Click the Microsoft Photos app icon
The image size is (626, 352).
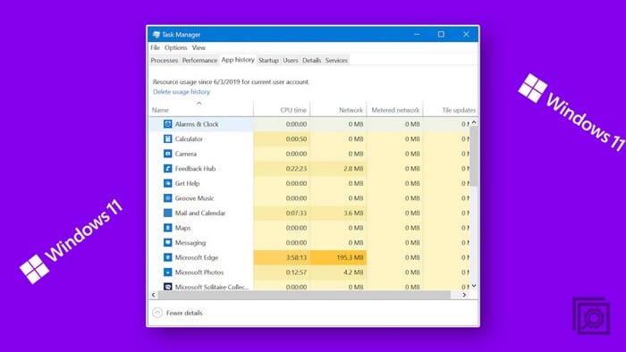point(168,272)
